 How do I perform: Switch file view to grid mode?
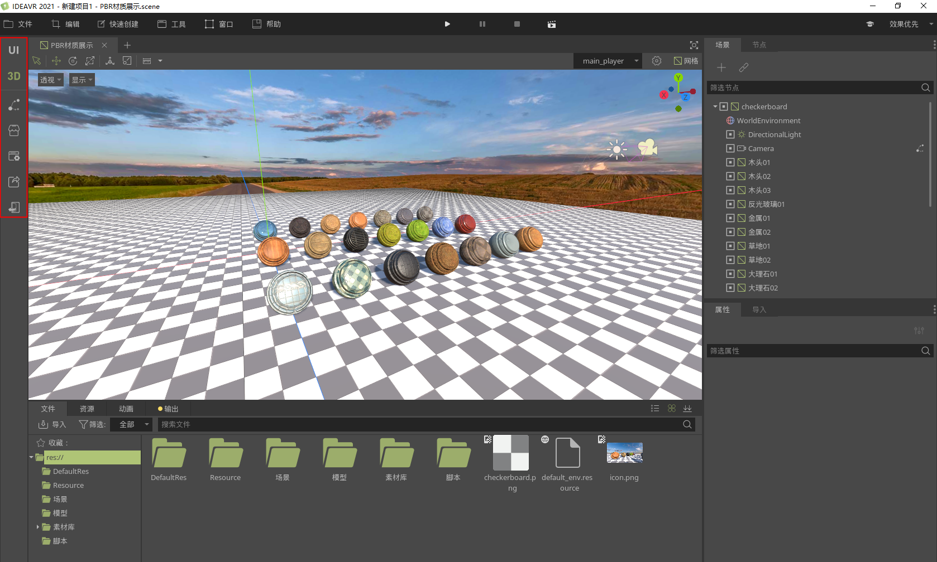672,409
